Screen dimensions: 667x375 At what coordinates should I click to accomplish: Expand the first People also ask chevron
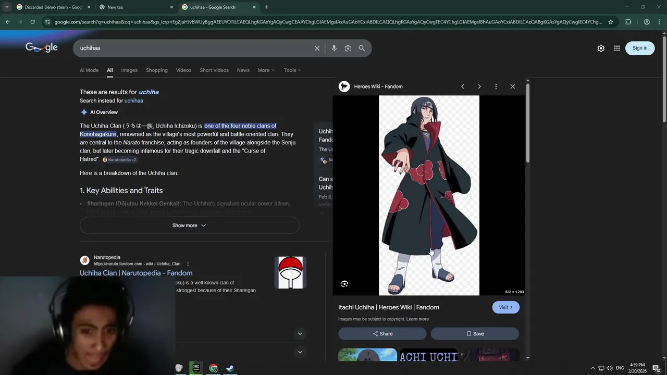[300, 333]
